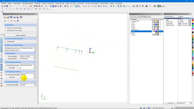Toggle visibility eye of Слой 2
The height and width of the screenshot is (109, 194).
(x=152, y=25)
